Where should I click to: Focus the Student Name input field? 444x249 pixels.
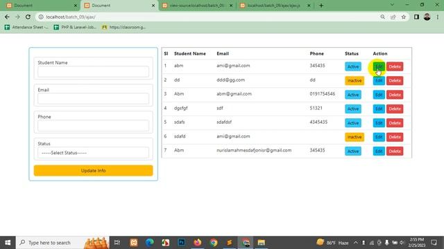(93, 72)
